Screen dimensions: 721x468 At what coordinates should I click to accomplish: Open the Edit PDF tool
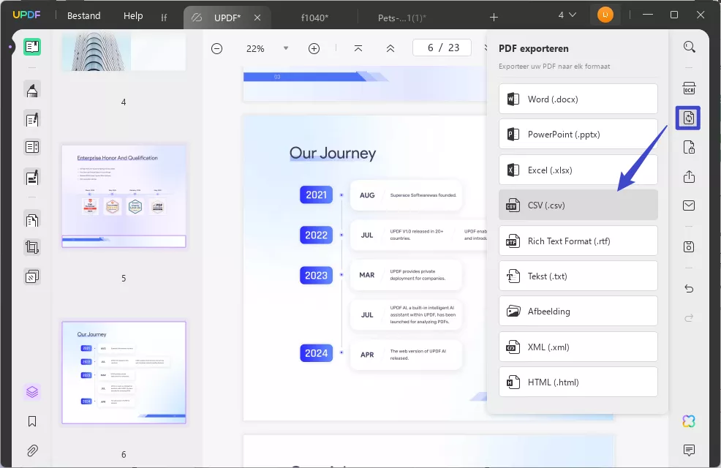pyautogui.click(x=32, y=119)
